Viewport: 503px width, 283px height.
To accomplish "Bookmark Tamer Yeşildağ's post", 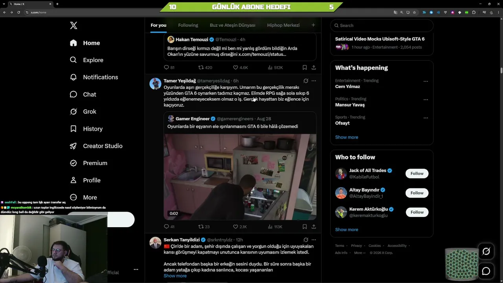I will point(305,227).
